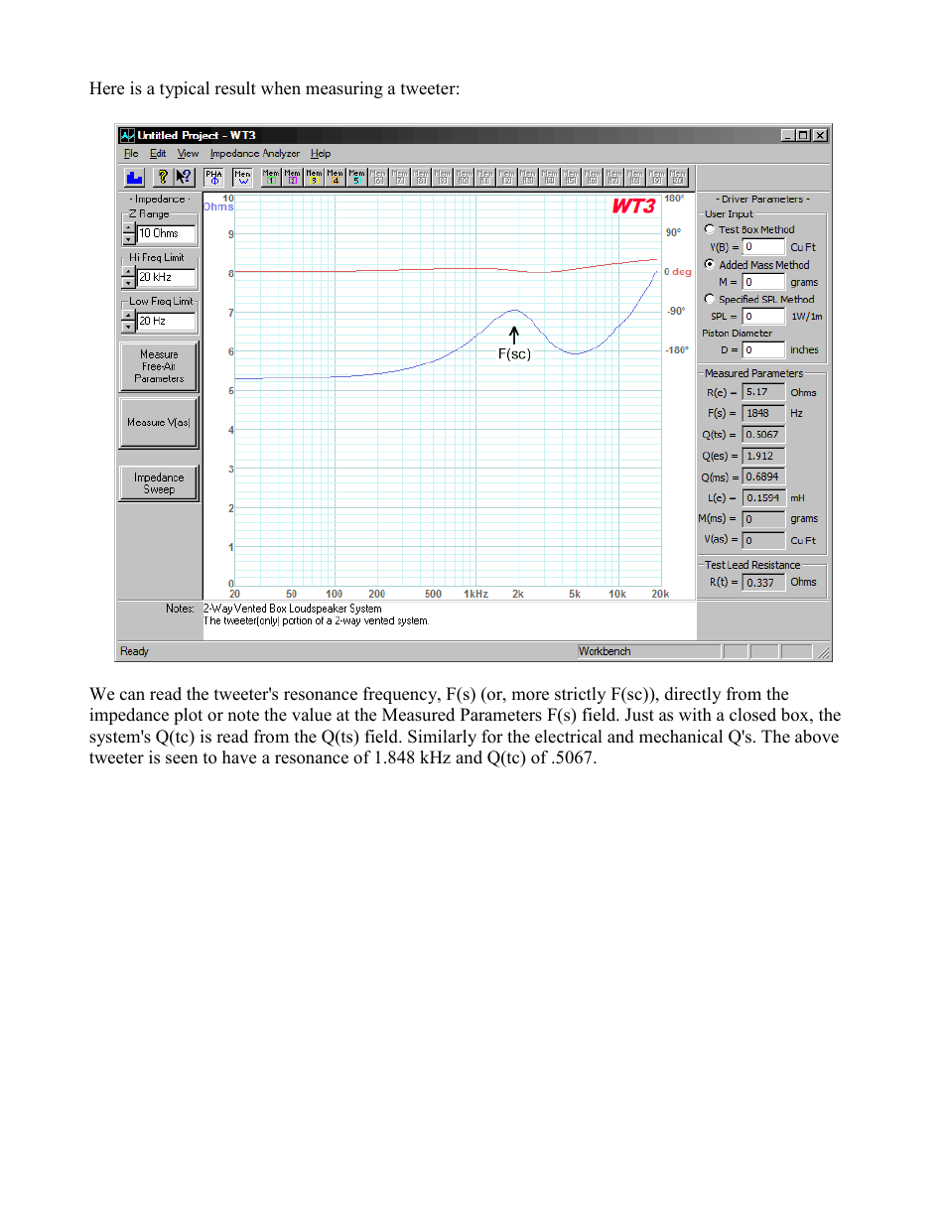Click the F(s) value 1848
Screen dimensions: 947x1226
click(x=763, y=413)
